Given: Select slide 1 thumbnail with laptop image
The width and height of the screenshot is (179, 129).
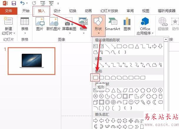Looking at the screenshot, I should pos(32,61).
